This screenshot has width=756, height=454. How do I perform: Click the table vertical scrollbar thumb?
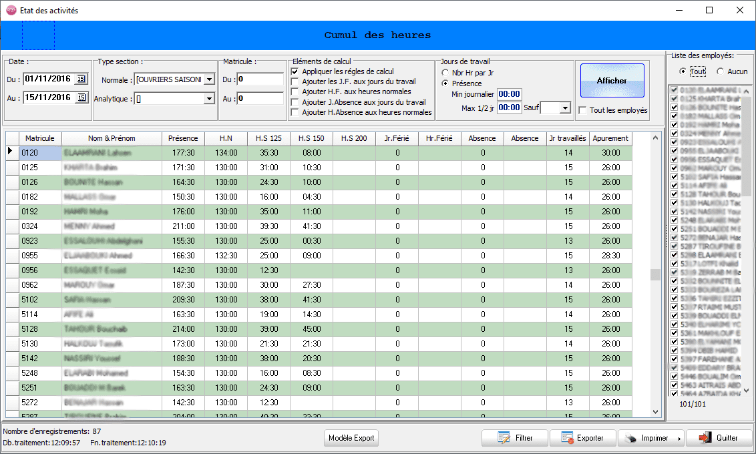(x=655, y=274)
